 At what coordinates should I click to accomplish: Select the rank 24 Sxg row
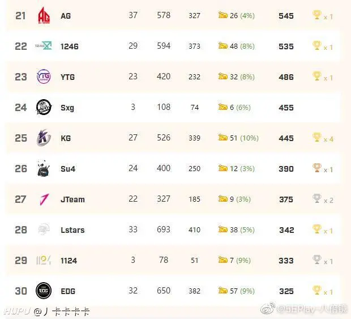pyautogui.click(x=173, y=107)
